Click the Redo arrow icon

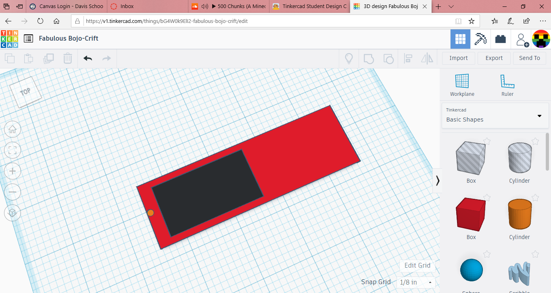(106, 58)
